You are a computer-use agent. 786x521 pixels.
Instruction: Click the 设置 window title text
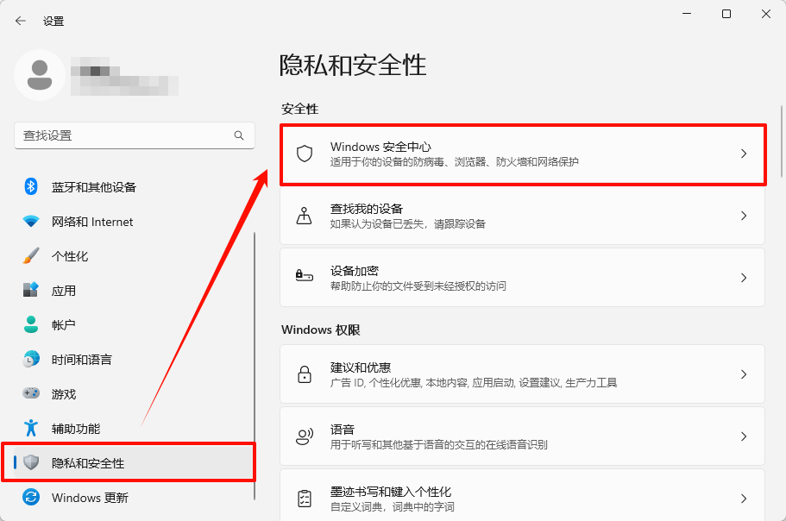[x=53, y=21]
